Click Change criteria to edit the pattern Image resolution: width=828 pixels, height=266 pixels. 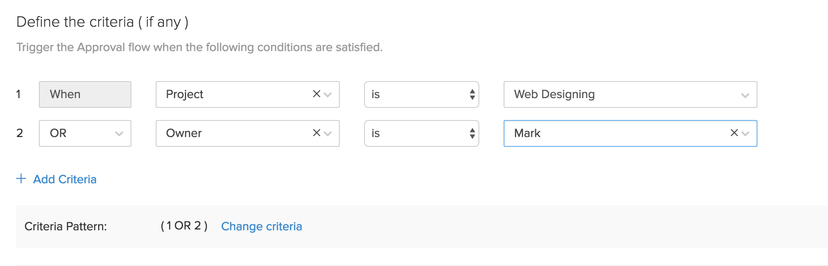tap(261, 226)
